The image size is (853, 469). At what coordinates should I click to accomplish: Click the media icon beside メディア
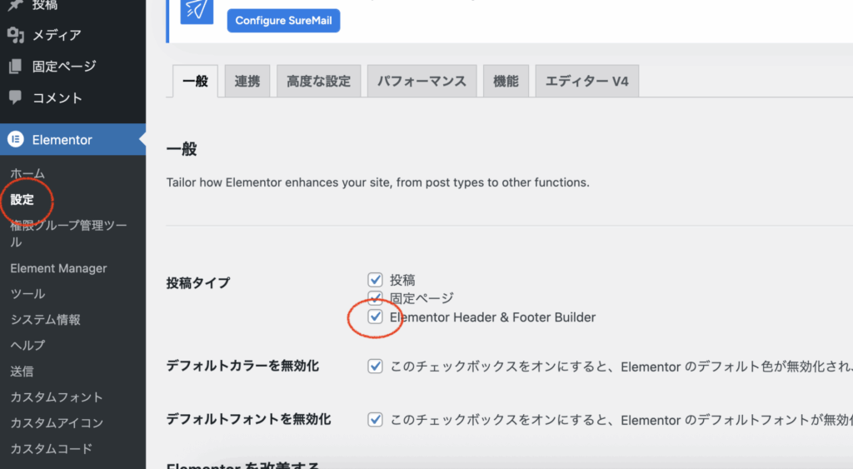click(16, 35)
